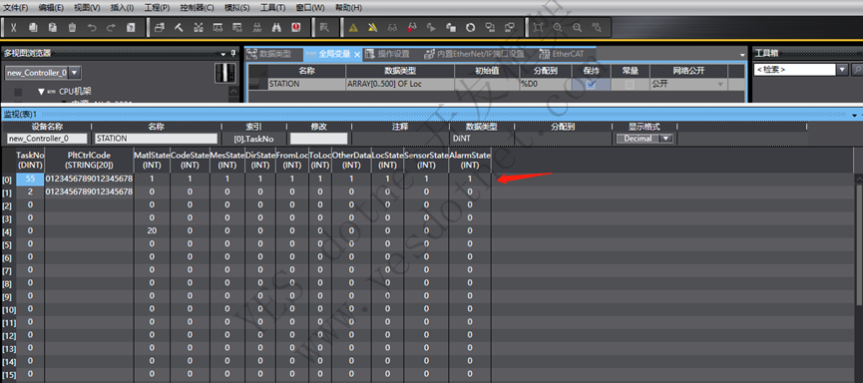
Task: Click the zoom in magnifier icon
Action: (x=558, y=27)
